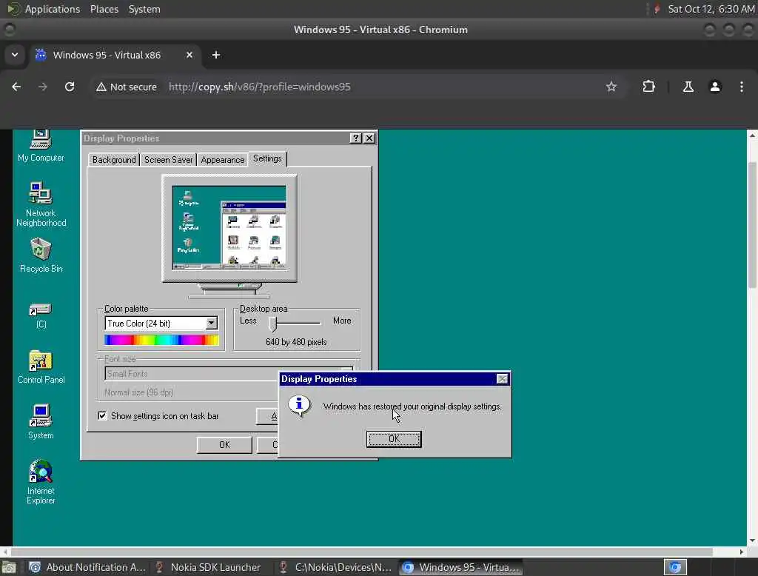Open the tab search chevron dropdown
Screen dimensions: 758x576
15,55
